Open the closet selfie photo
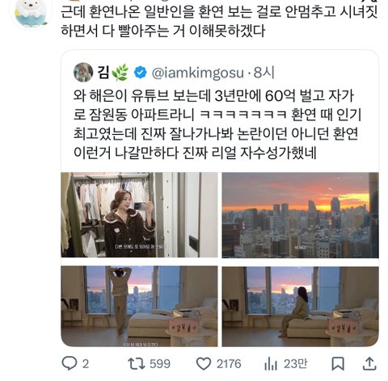The image size is (388, 381). [x=139, y=215]
